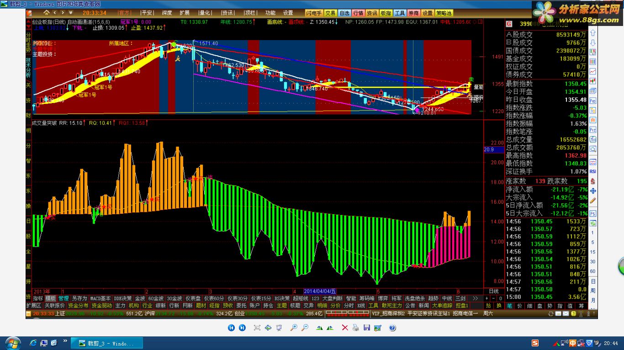Click the 30 minute period in right sidebar
The image size is (624, 350).
coord(592,262)
